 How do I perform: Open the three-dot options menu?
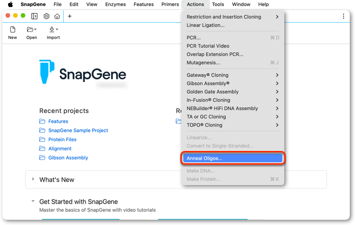344,16
